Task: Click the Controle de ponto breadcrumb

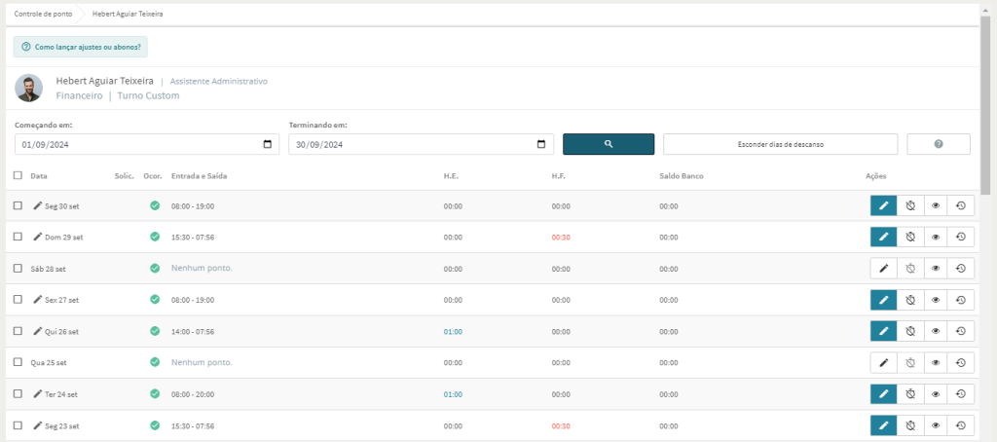Action: click(x=43, y=14)
